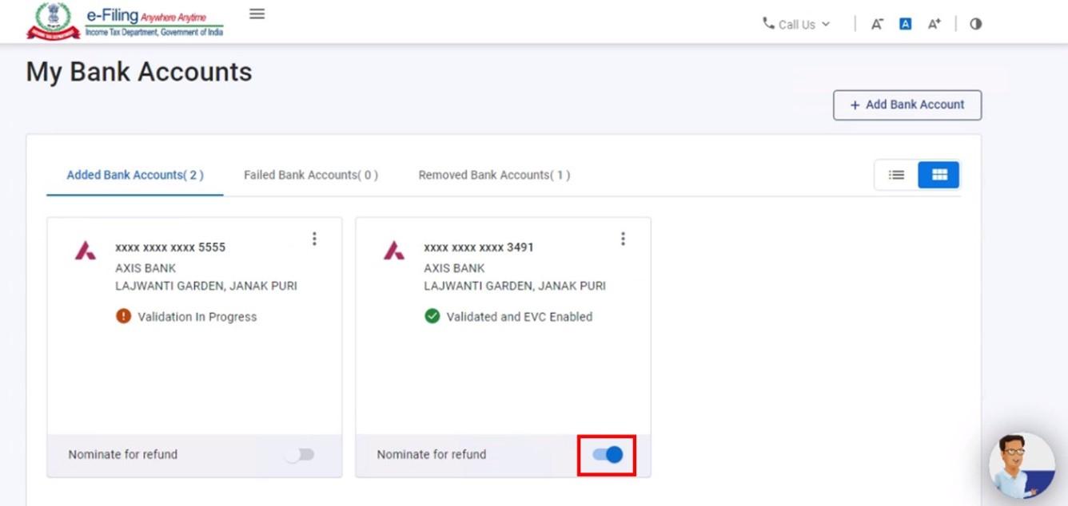This screenshot has height=506, width=1068.
Task: Open options menu for account 3491
Action: [624, 238]
